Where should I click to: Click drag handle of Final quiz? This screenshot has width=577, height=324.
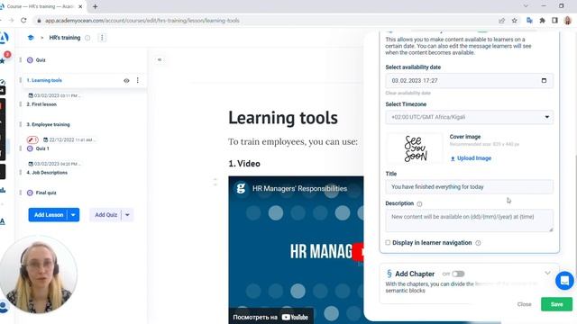(20, 193)
